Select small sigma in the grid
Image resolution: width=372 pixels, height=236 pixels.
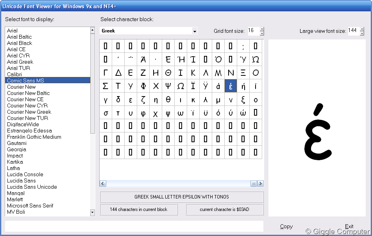point(106,113)
